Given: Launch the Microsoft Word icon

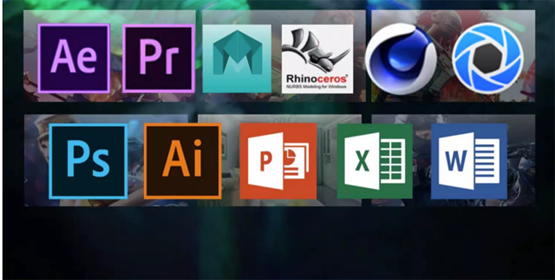Looking at the screenshot, I should pos(469,161).
